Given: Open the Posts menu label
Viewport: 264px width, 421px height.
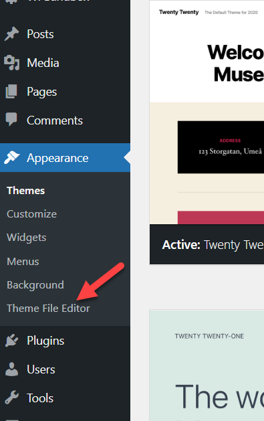Looking at the screenshot, I should [40, 34].
